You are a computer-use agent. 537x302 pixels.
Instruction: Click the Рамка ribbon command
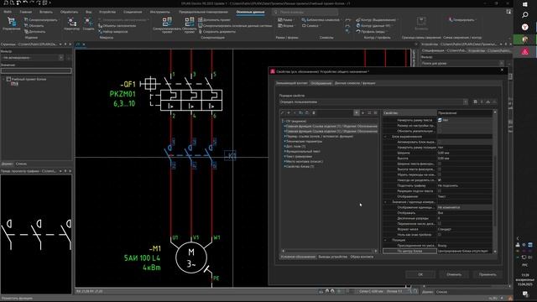tap(285, 20)
